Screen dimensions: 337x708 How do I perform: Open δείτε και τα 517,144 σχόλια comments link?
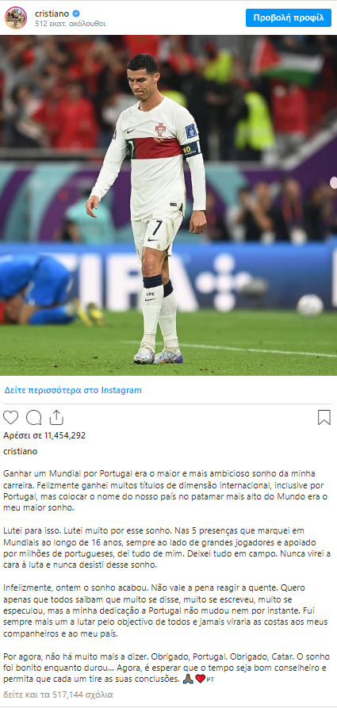click(x=58, y=695)
